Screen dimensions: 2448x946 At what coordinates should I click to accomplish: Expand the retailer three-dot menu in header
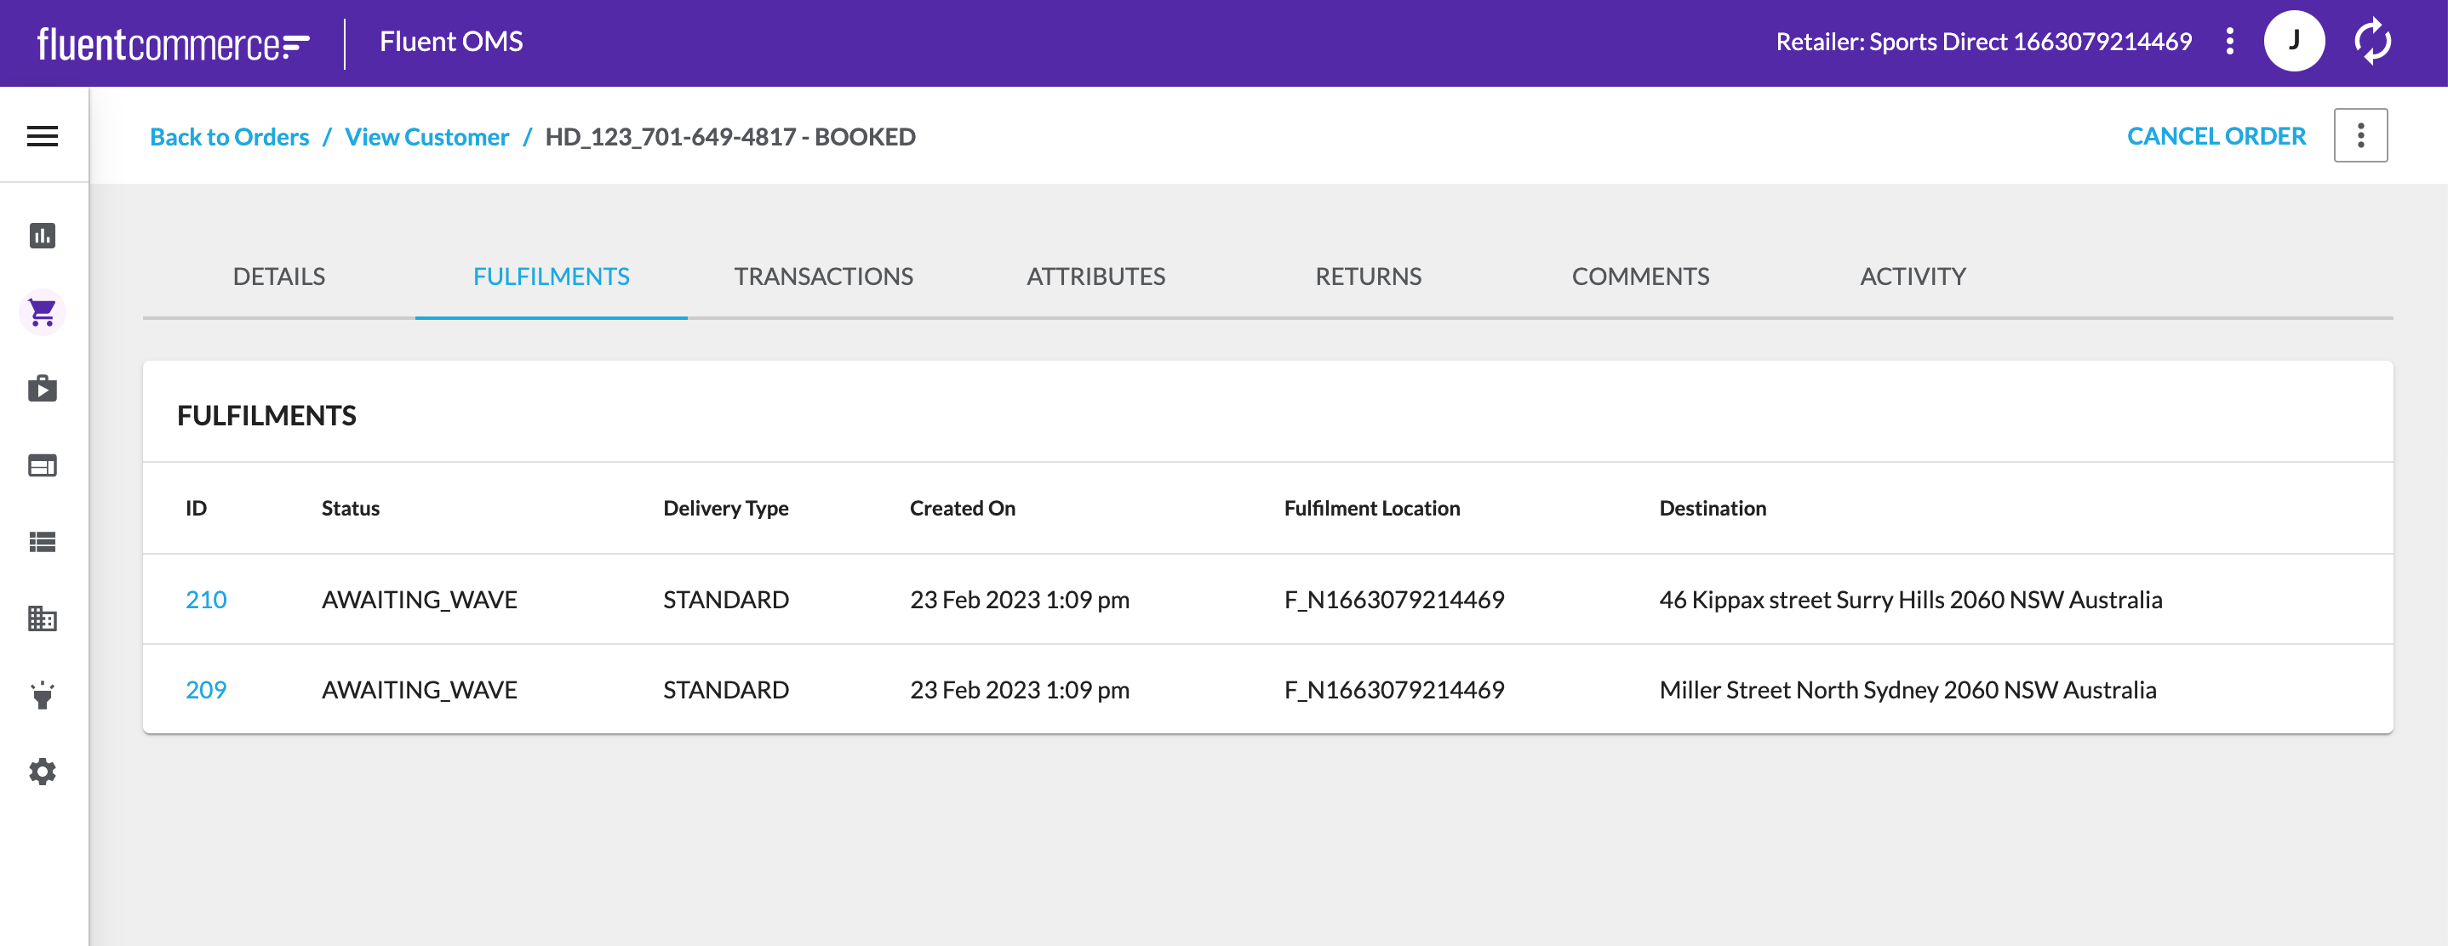pos(2229,42)
